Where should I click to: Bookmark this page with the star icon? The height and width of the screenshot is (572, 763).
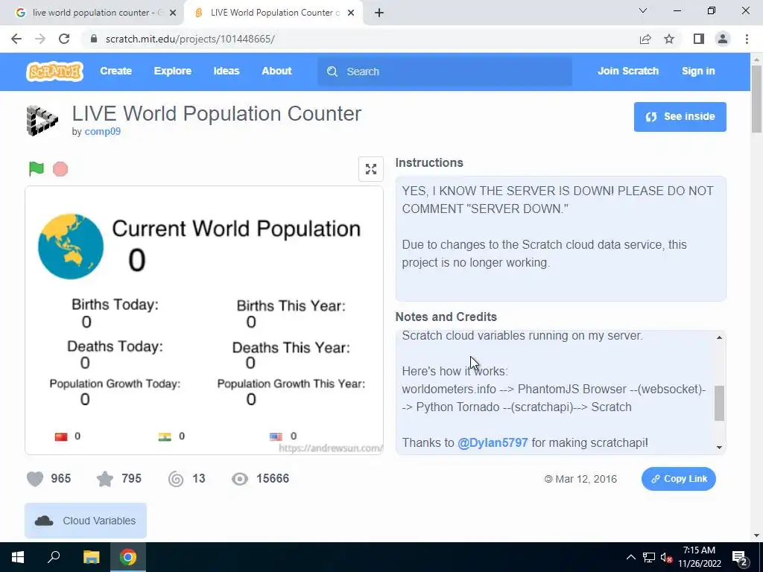[669, 39]
